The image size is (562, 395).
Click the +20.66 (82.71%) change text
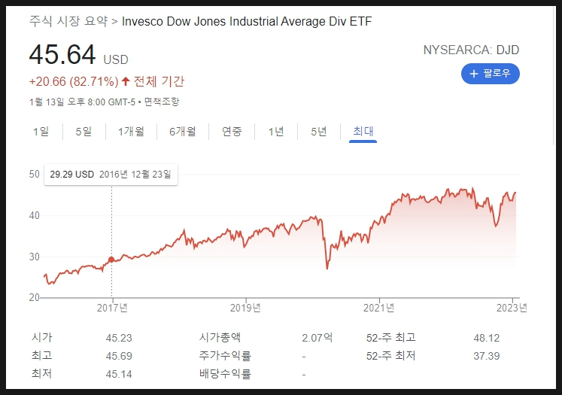[74, 81]
